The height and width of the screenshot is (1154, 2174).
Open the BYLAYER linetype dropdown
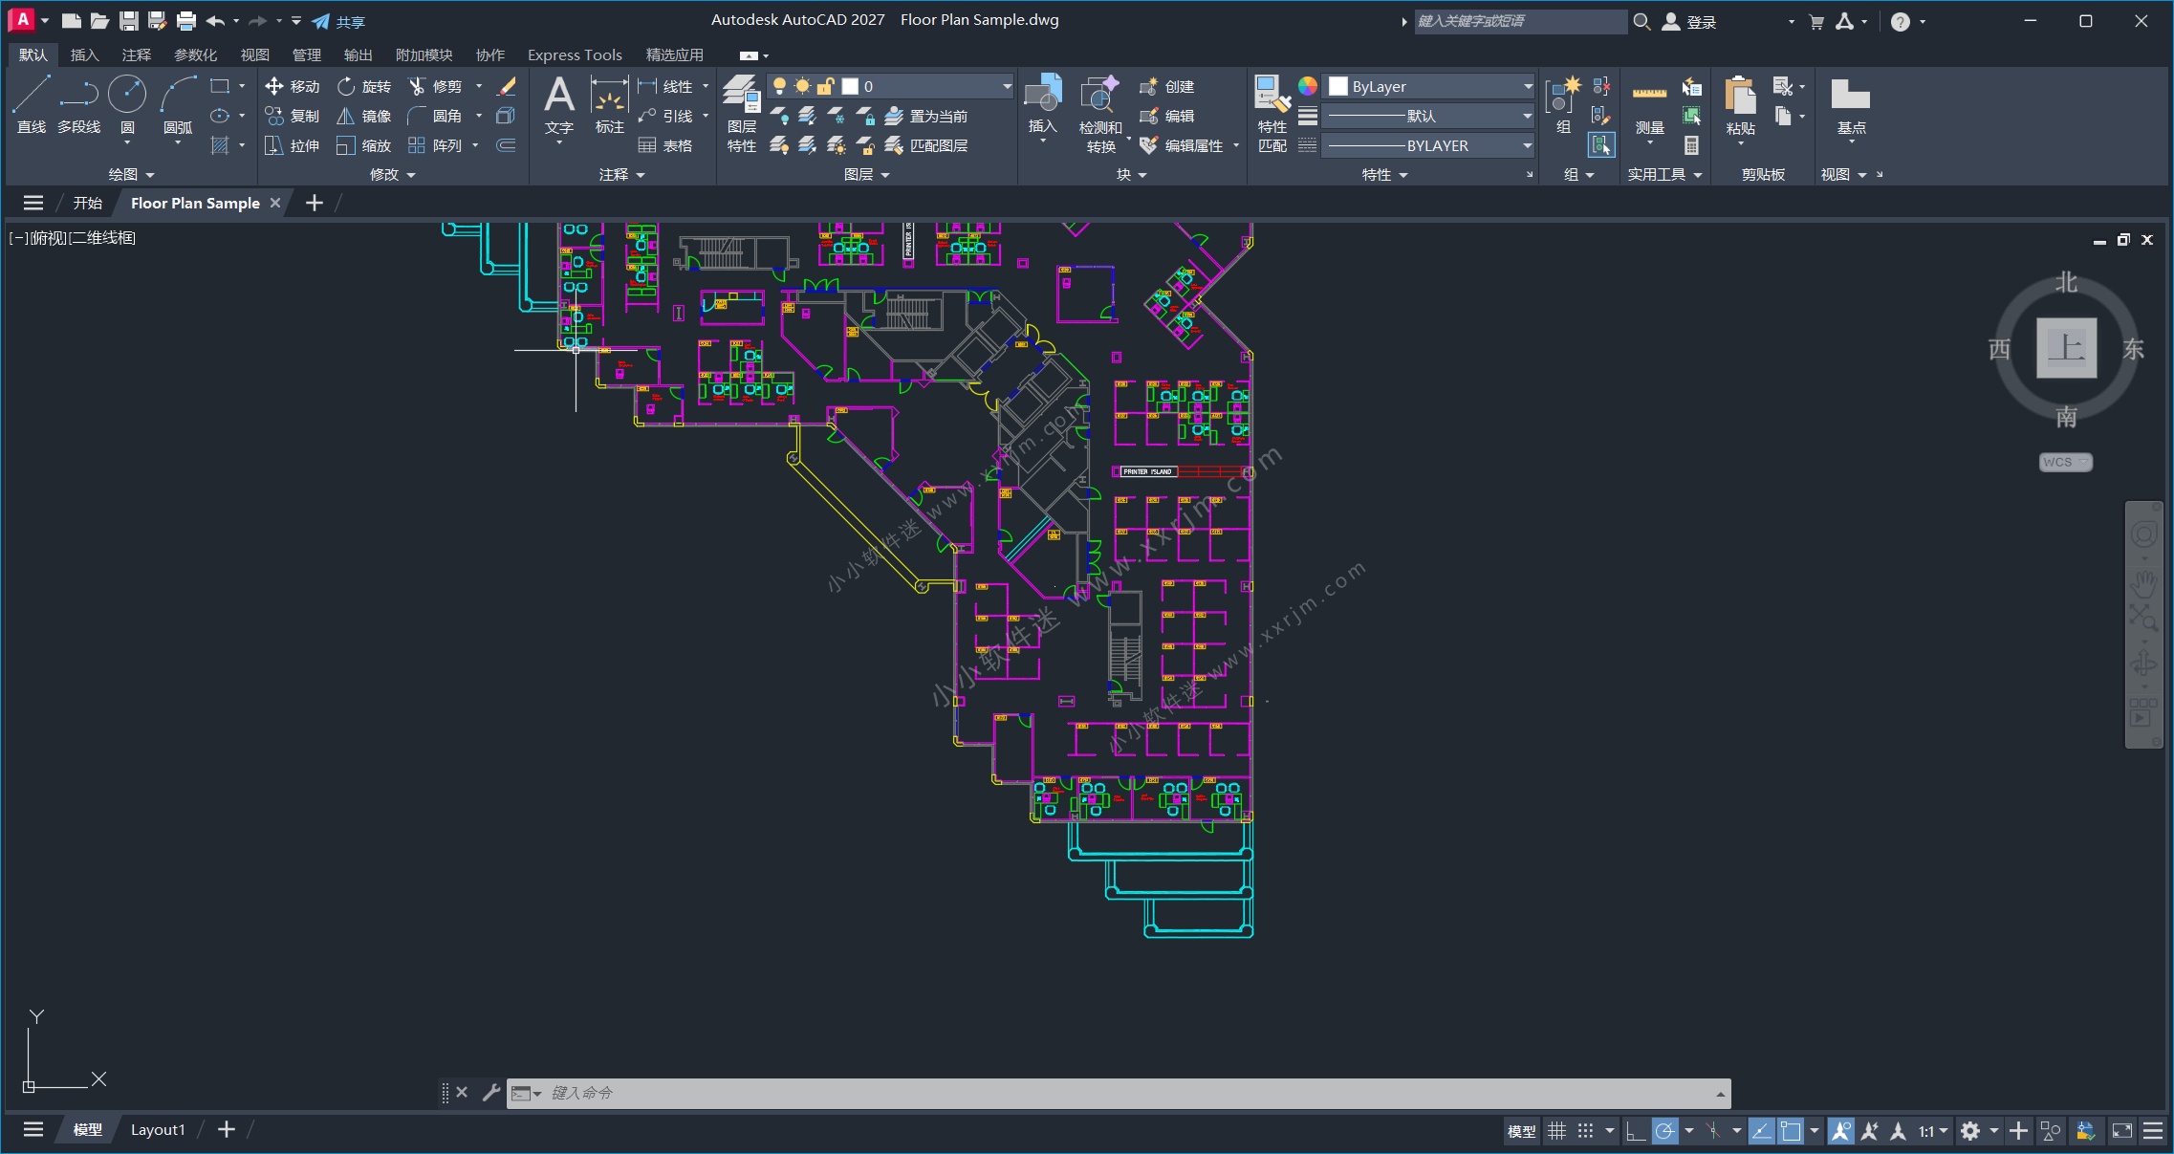[x=1527, y=145]
